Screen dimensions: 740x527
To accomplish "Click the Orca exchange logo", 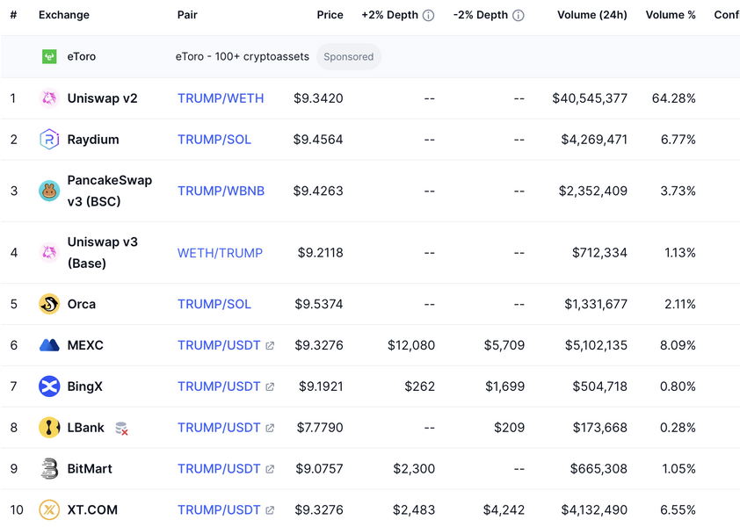I will [49, 304].
